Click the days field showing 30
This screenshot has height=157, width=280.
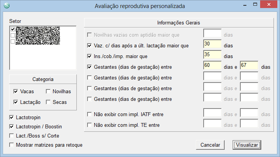tap(212, 44)
